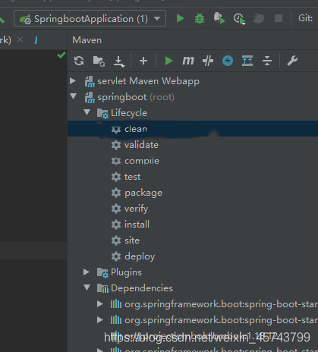Open Maven settings wrench icon
318x352 pixels.
(x=292, y=61)
